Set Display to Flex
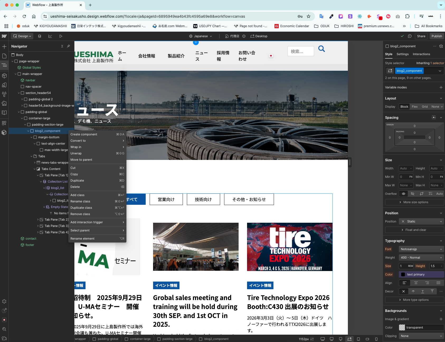 click(x=415, y=107)
